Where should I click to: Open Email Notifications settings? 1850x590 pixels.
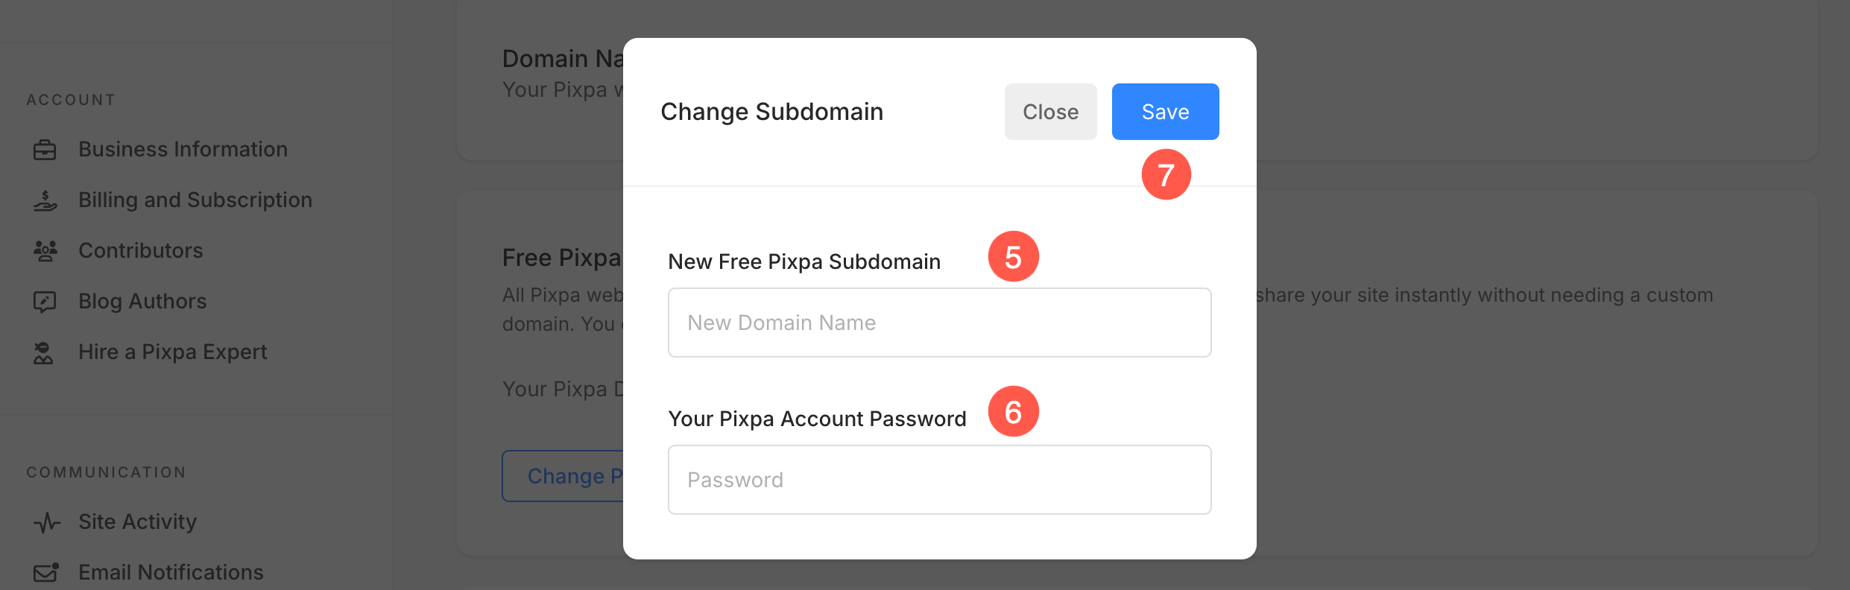[x=171, y=572]
